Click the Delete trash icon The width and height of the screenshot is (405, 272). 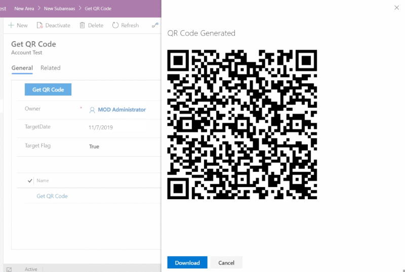point(82,25)
